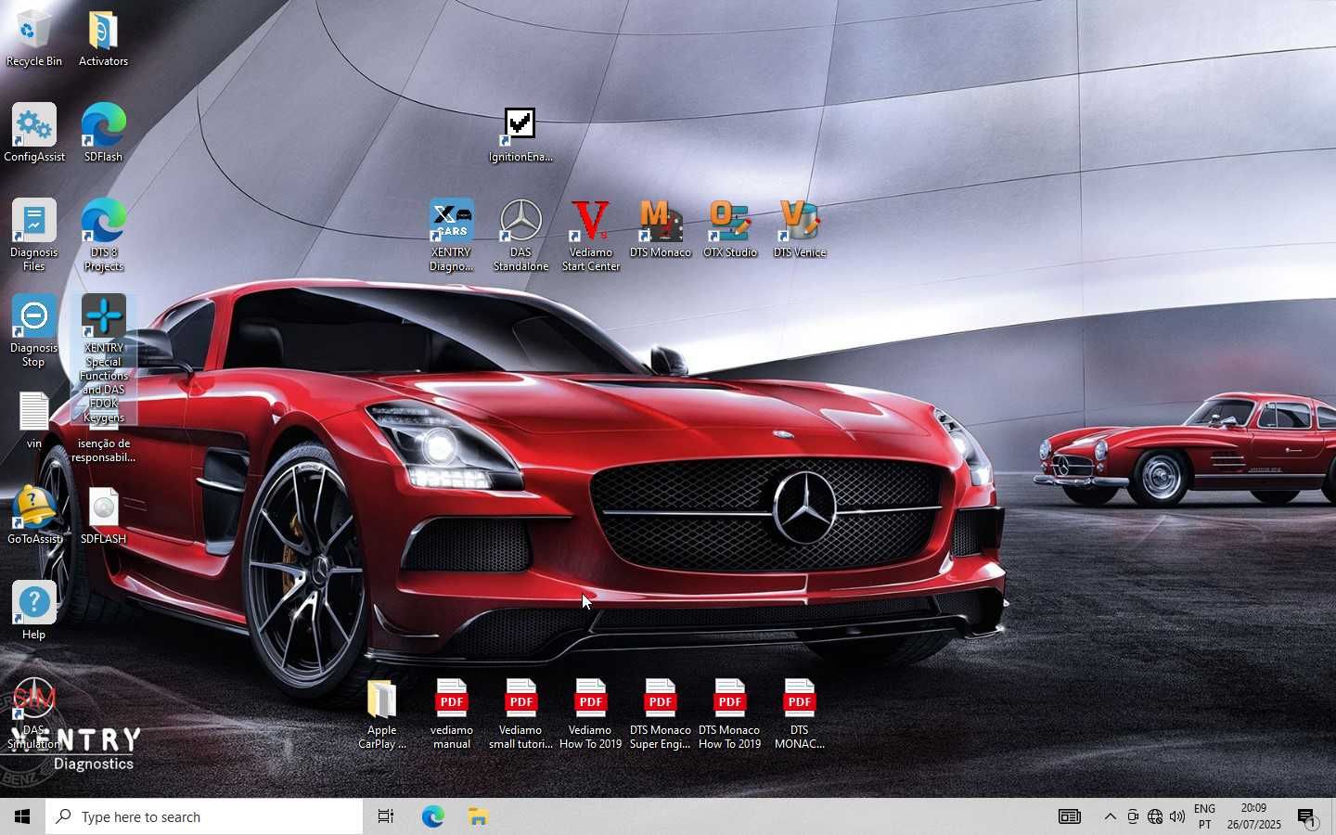Switch ENG PT input language
Screen dimensions: 1336x835
pyautogui.click(x=1204, y=816)
